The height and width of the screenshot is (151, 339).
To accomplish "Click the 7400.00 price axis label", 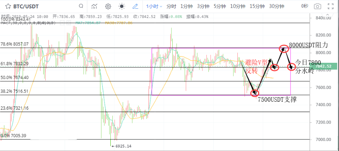I will pyautogui.click(x=323, y=105).
